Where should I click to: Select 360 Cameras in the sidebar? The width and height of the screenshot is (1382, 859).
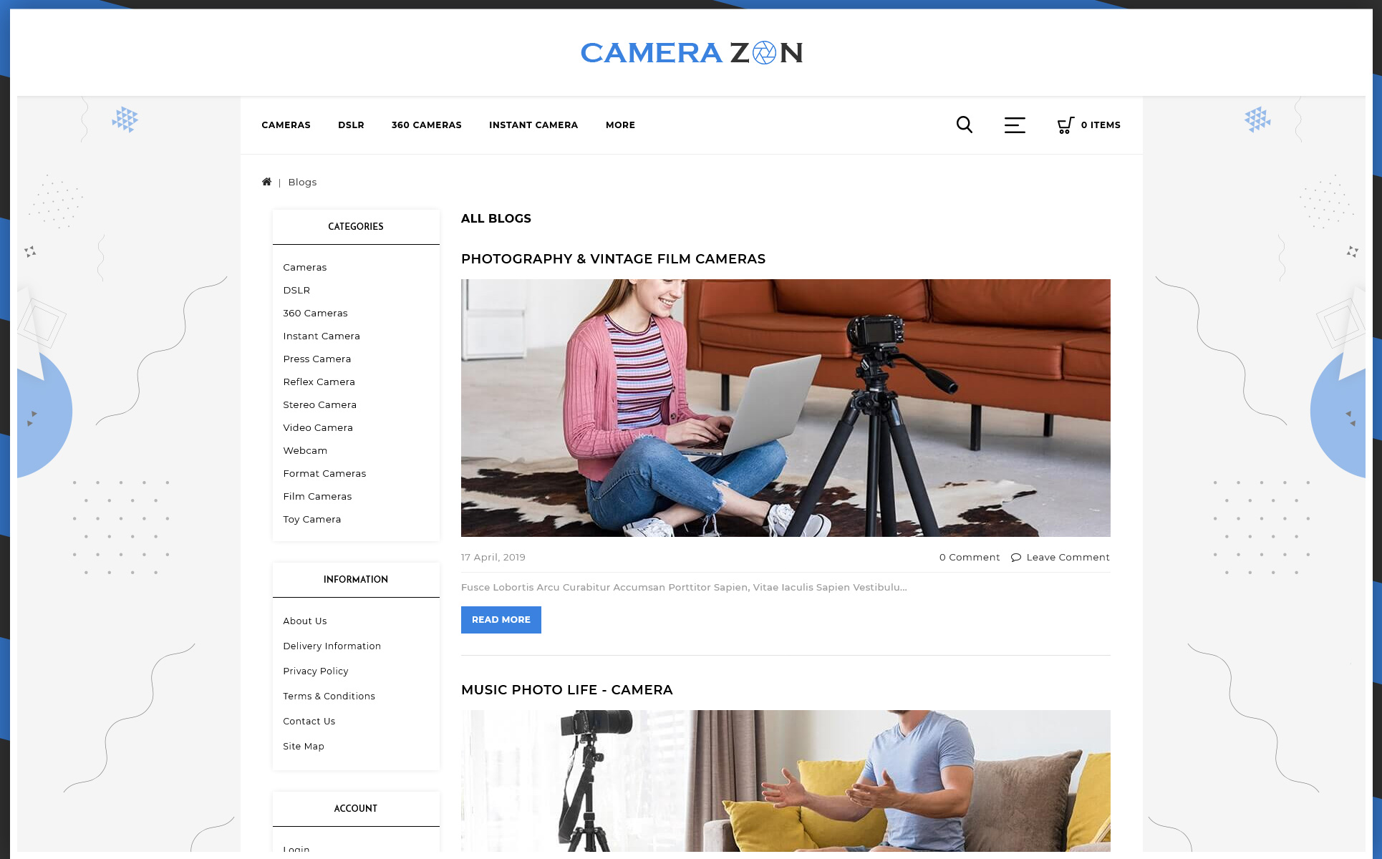[315, 314]
